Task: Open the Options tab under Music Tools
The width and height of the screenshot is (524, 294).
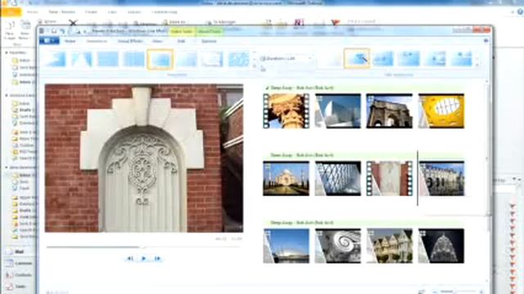Action: pos(209,41)
